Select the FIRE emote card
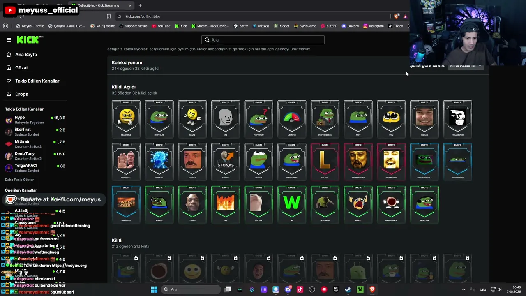This screenshot has width=526, height=296. tap(226, 205)
